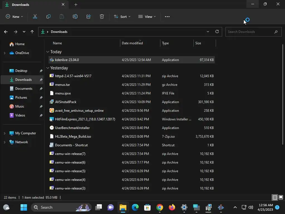The height and width of the screenshot is (214, 285).
Task: Go back with the left arrow
Action: tap(6, 32)
